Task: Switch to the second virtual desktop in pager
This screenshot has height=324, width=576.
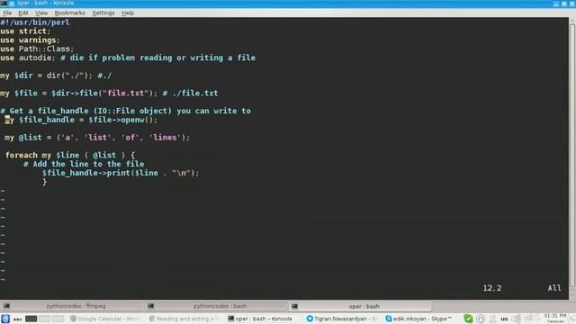Action: coord(44,319)
